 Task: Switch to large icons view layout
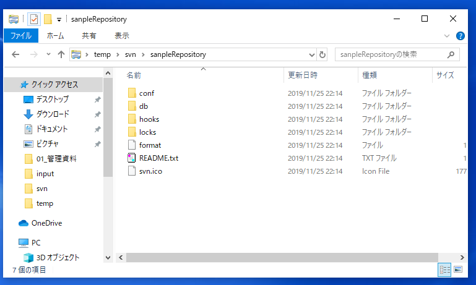(x=458, y=269)
